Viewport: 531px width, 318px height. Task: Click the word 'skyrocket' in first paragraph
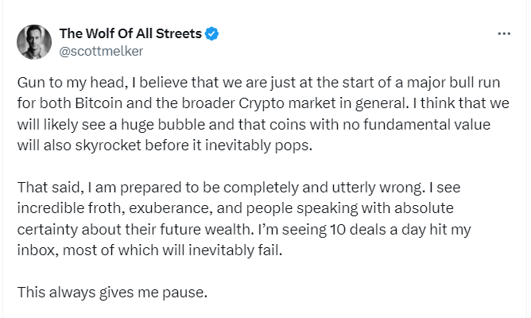point(107,145)
